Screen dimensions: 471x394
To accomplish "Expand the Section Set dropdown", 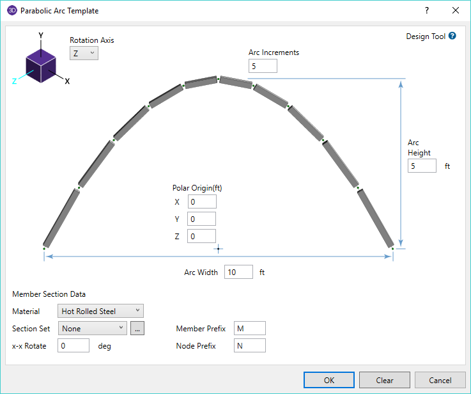I will tap(93, 328).
